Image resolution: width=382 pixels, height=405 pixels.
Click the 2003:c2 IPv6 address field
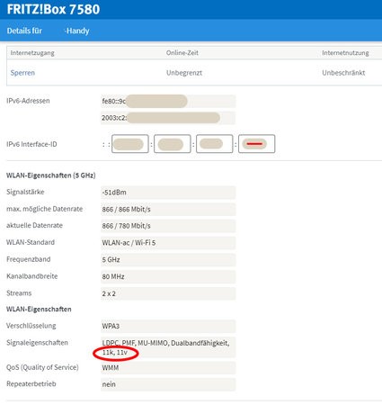click(x=168, y=118)
